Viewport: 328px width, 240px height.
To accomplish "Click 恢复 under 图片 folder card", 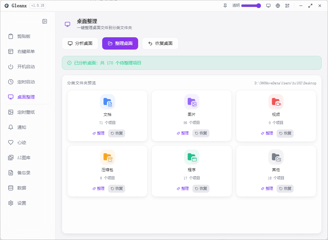I will pyautogui.click(x=201, y=133).
